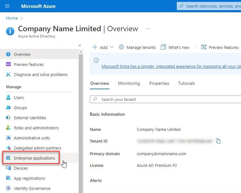Go to Home breadcrumb
Screen dimensions: 241x193
click(x=12, y=18)
